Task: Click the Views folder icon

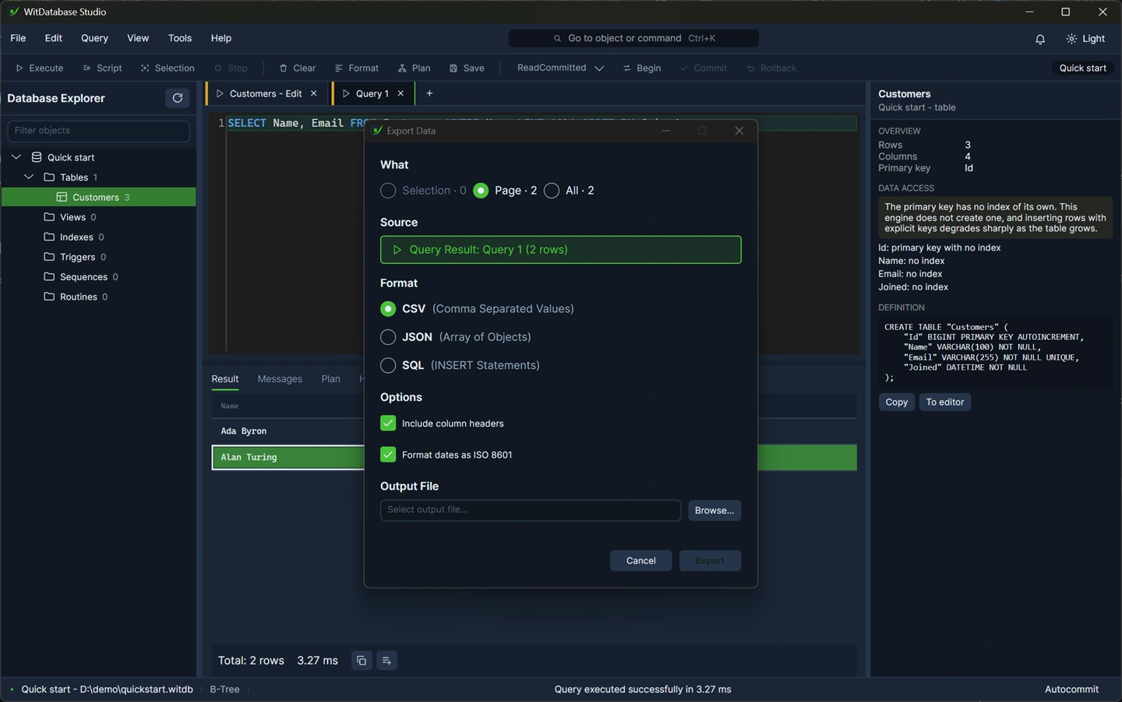Action: point(49,217)
